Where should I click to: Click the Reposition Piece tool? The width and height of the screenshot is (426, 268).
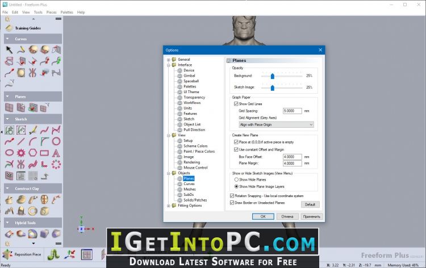pos(22,254)
